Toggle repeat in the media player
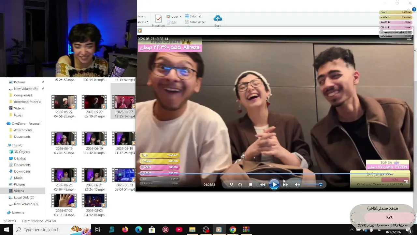Viewport: 417px width, 235px height. point(240,185)
